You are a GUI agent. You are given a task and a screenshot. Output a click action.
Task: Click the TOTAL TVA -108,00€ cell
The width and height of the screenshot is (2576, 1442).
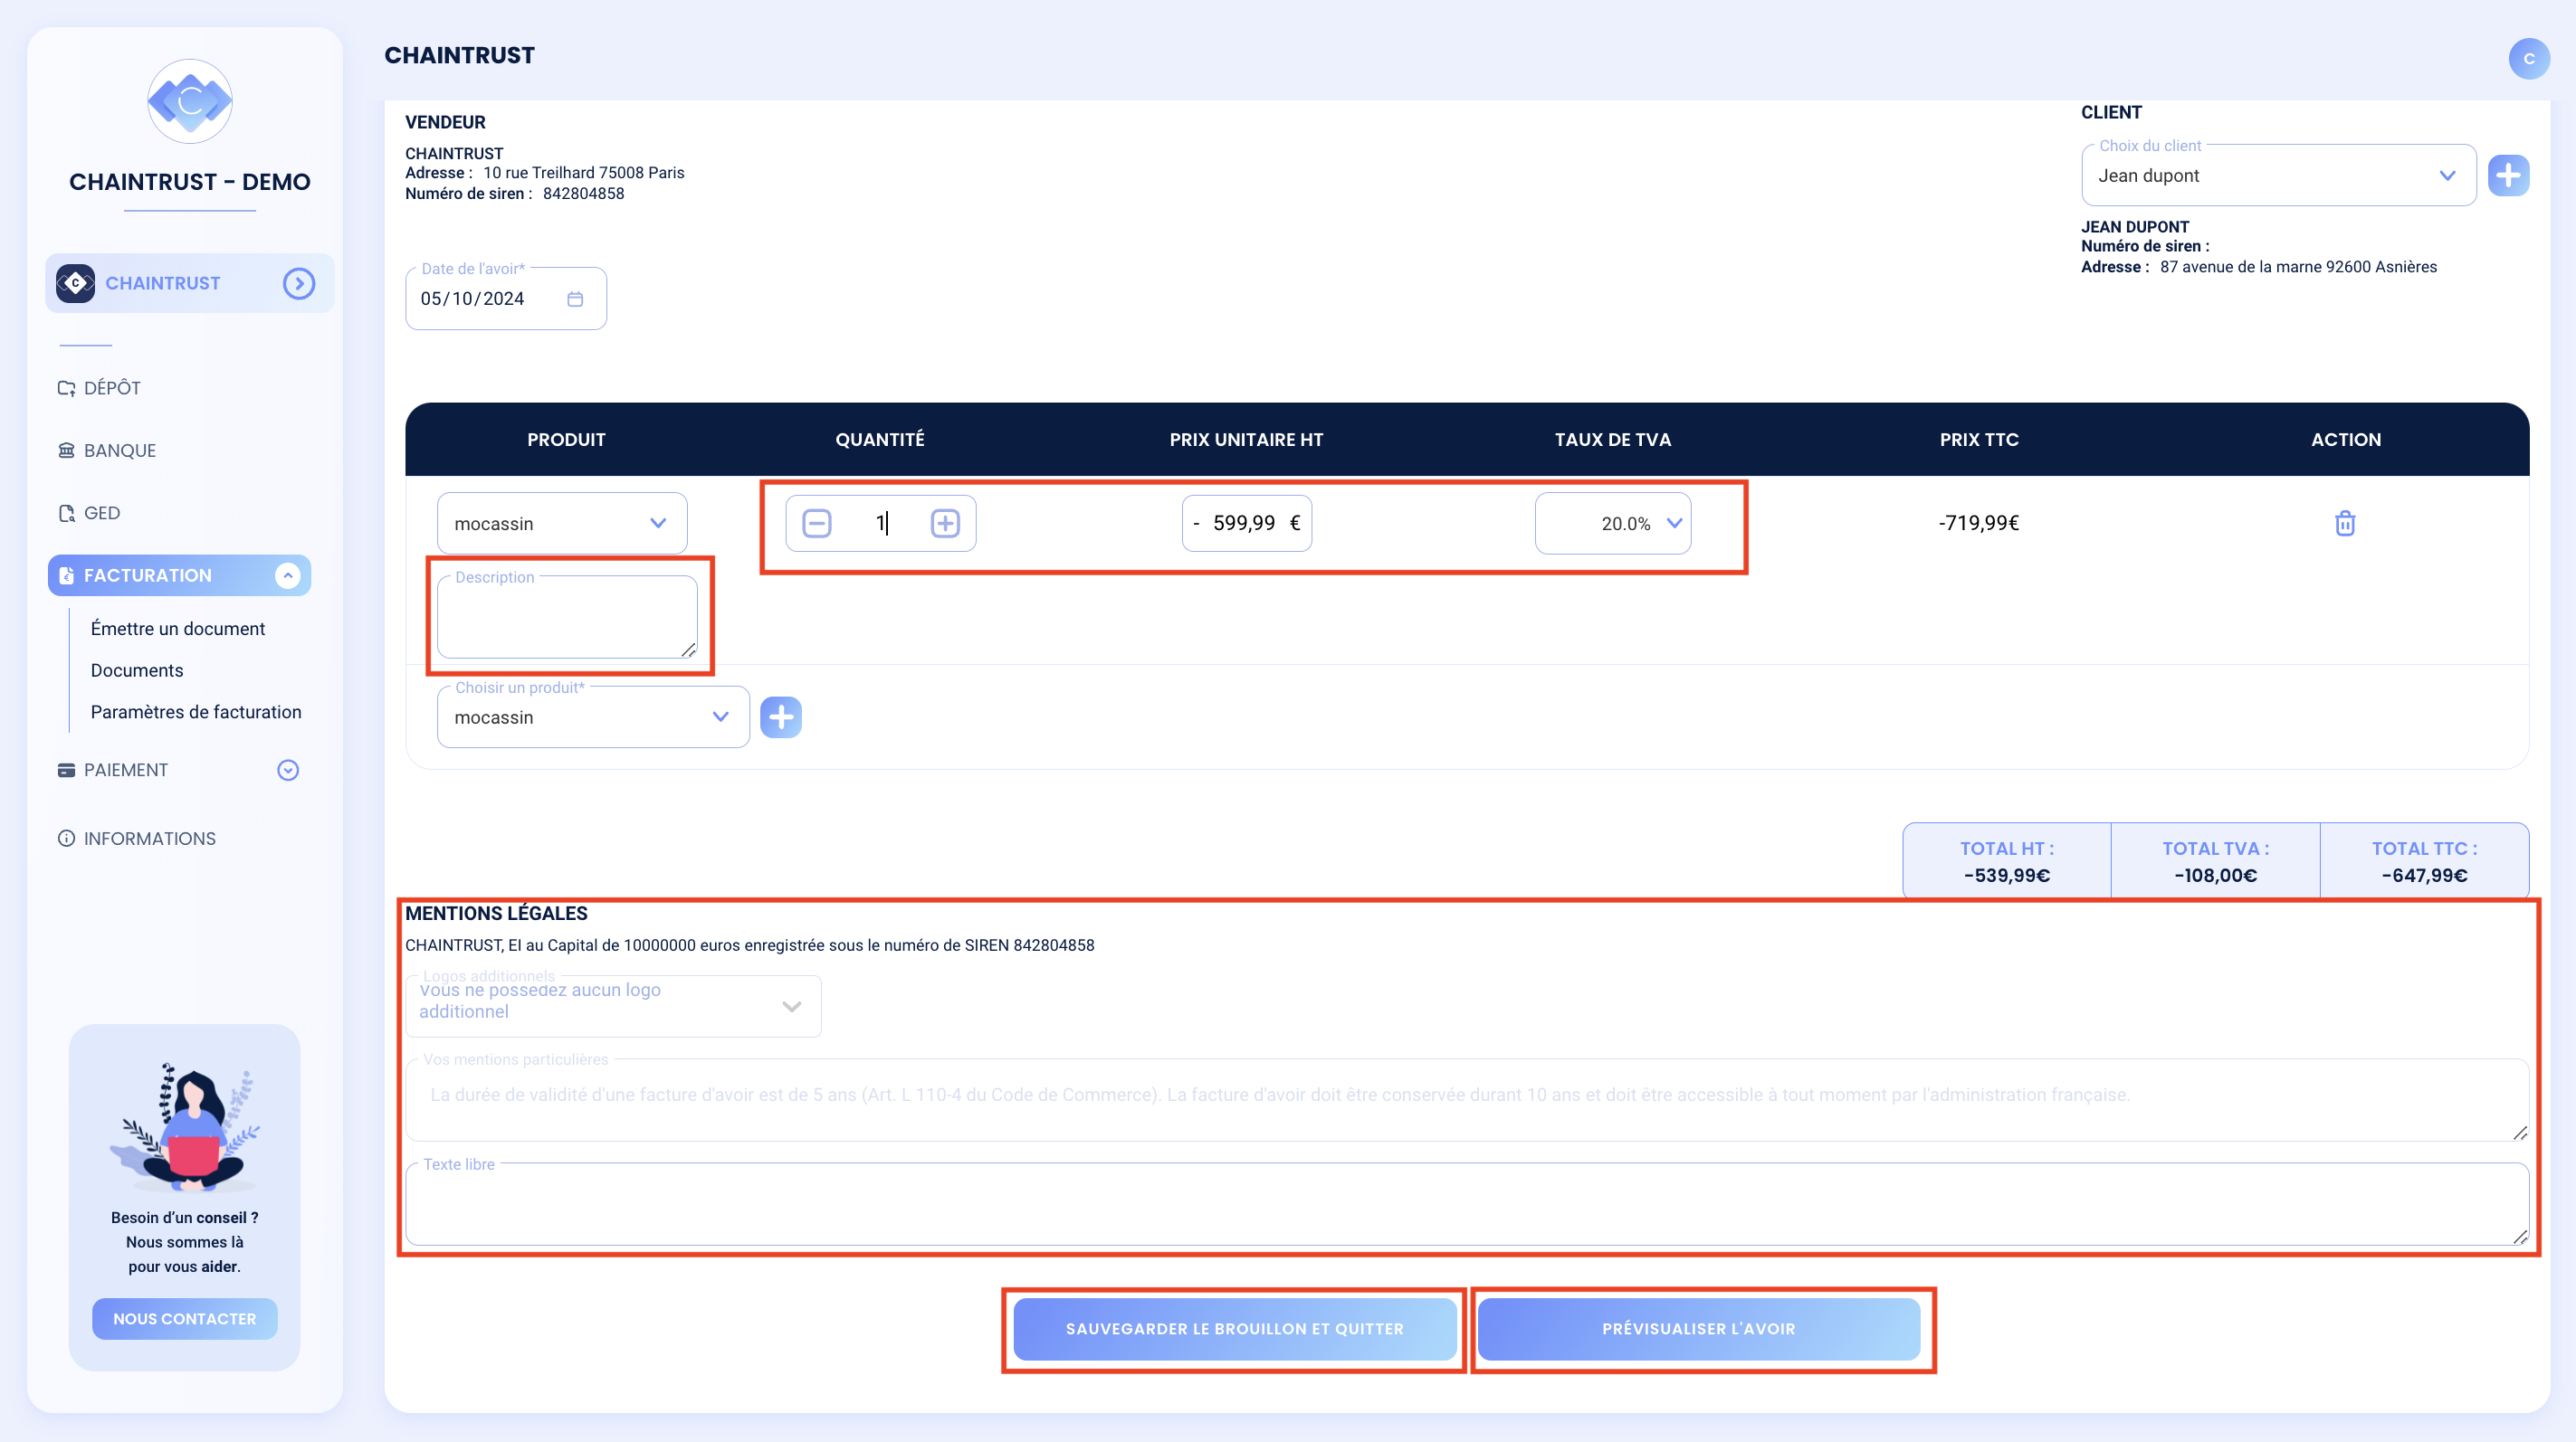2215,861
